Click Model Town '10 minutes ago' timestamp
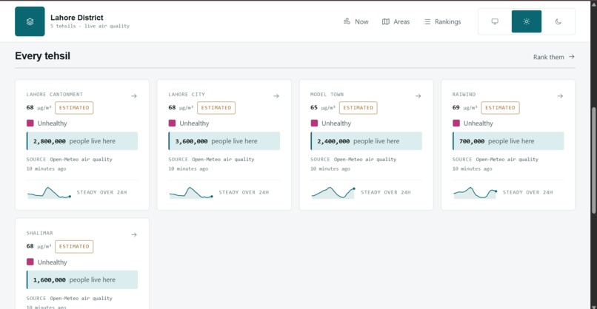Image resolution: width=597 pixels, height=309 pixels. point(330,169)
